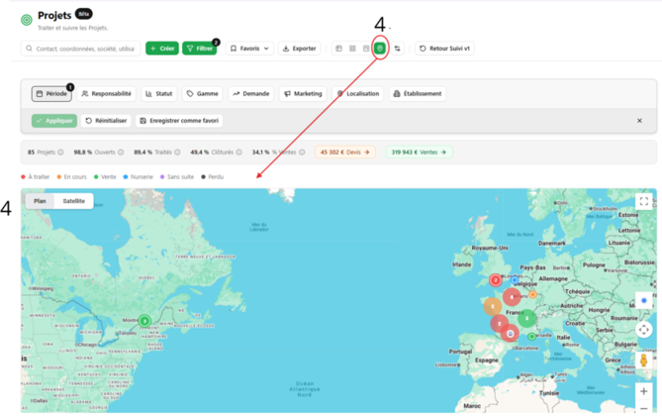Open the Demande filter tab
Screen dimensions: 662x416
click(x=251, y=93)
